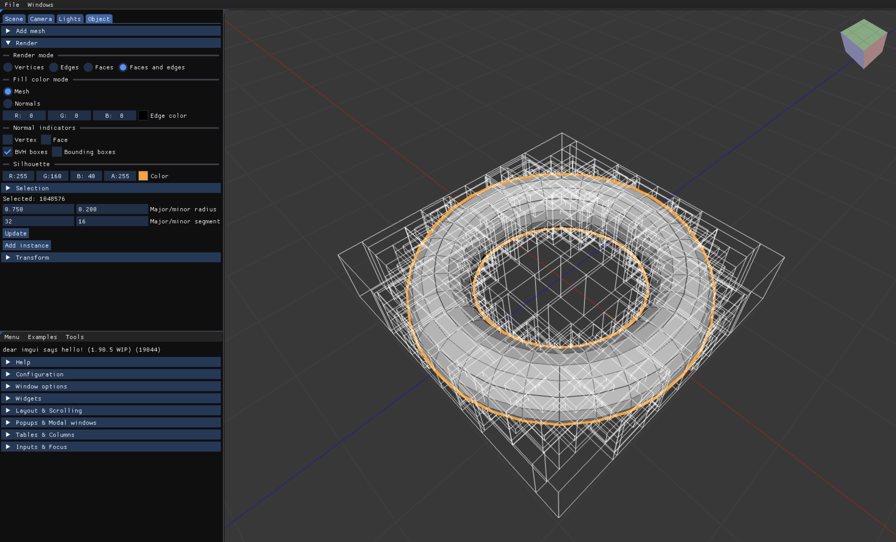Switch to the Camera tab
The height and width of the screenshot is (542, 896).
(x=41, y=19)
